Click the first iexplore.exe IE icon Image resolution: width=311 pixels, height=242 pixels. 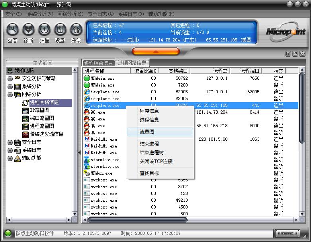(x=87, y=92)
